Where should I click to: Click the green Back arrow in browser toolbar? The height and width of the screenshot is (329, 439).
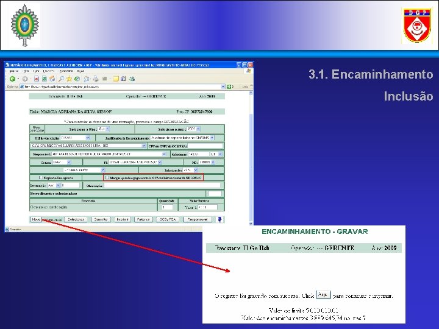click(12, 79)
